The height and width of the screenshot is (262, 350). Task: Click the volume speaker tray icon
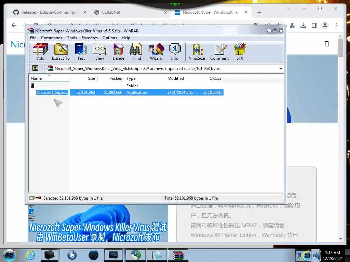click(x=316, y=256)
